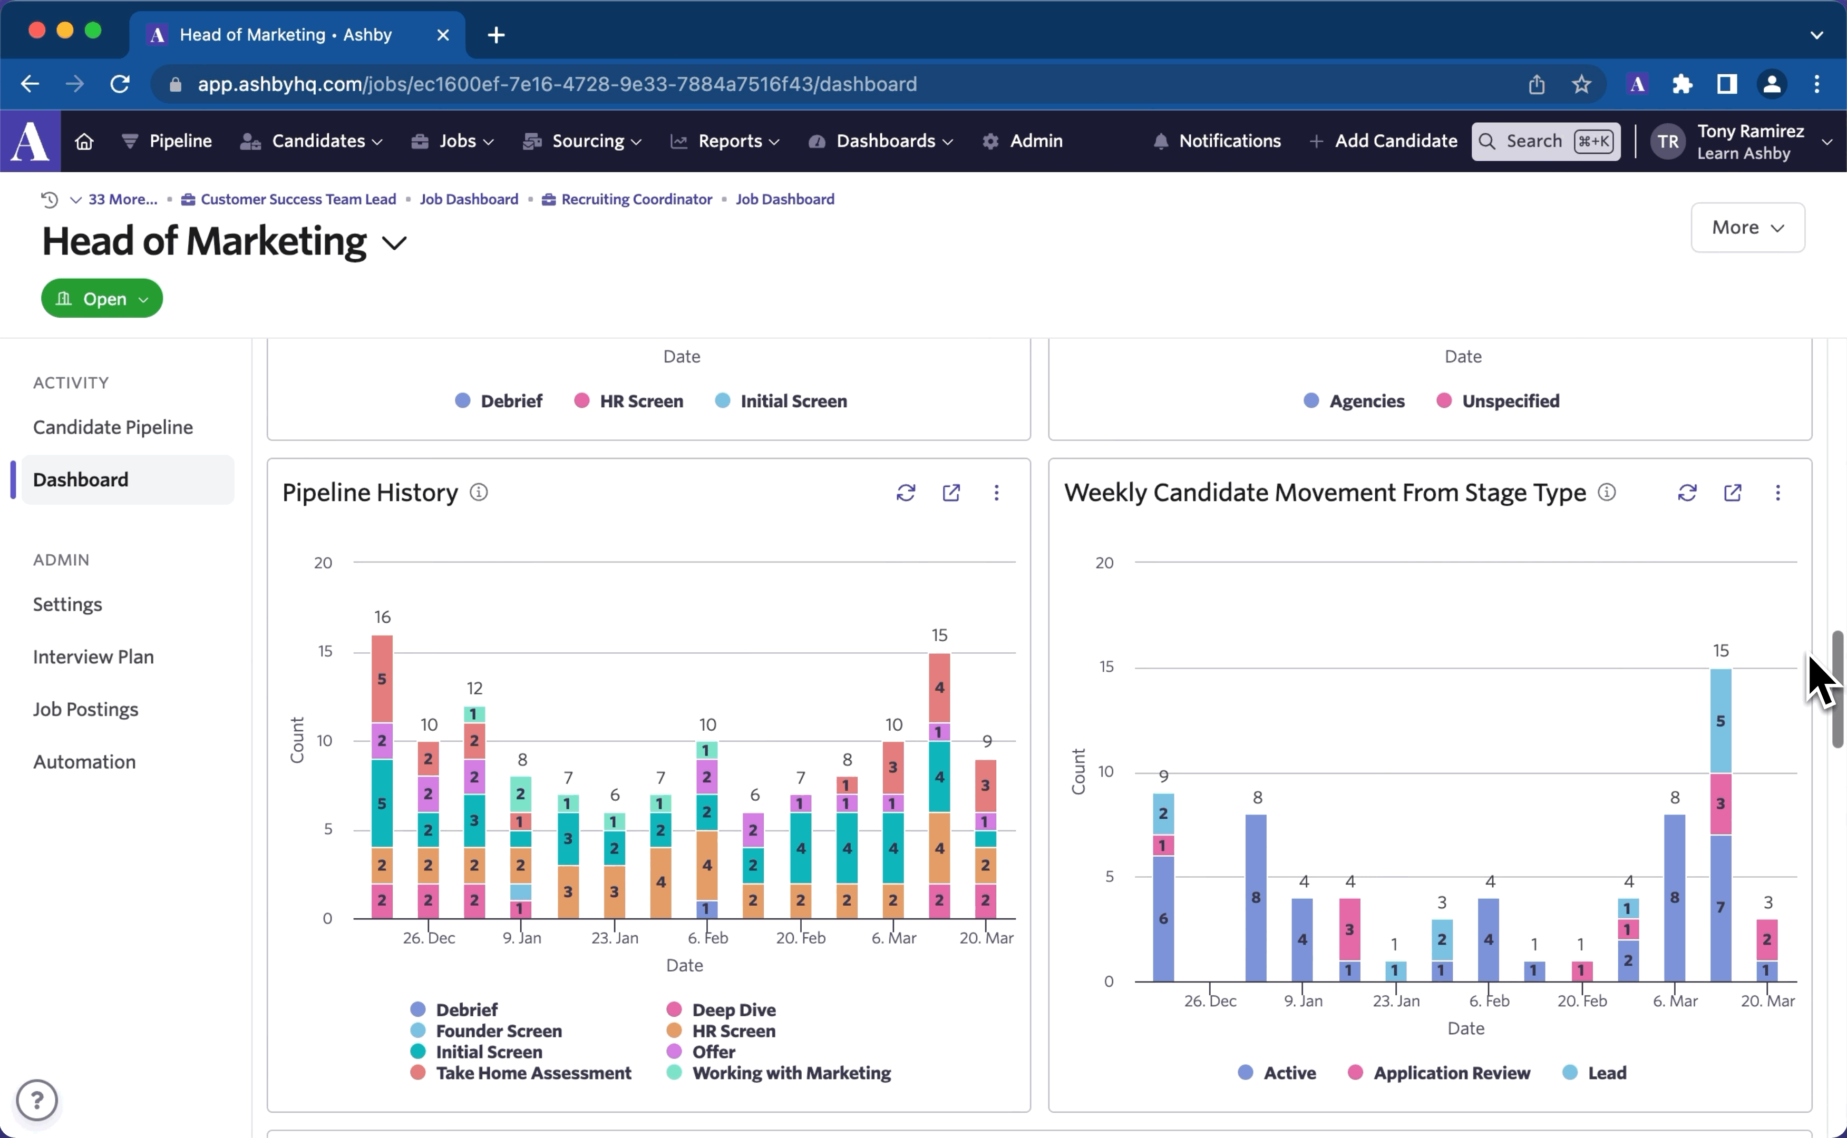Screen dimensions: 1847x1138
Task: Open Pipeline History three-dot options menu
Action: pos(996,492)
